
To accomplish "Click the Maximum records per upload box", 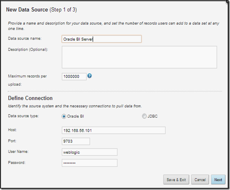I will click(74, 76).
